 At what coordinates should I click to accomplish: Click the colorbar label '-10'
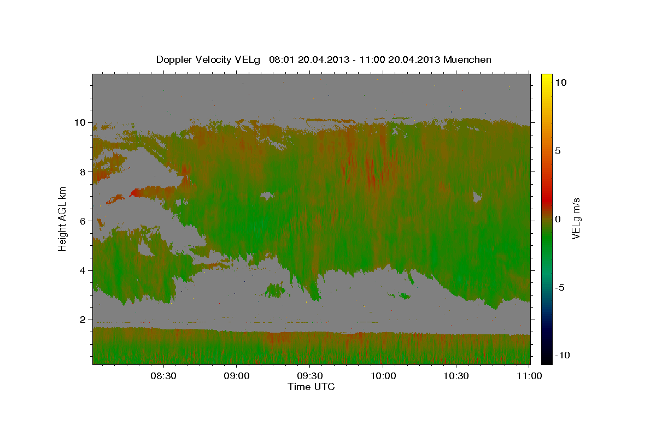(563, 356)
